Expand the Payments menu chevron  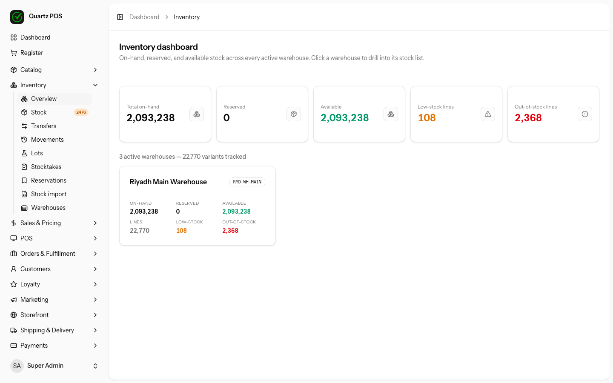[95, 346]
